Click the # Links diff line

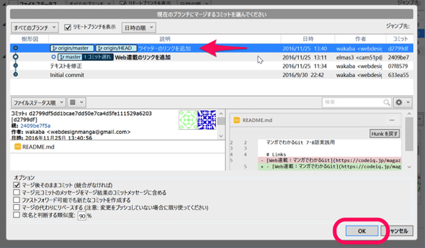point(276,155)
